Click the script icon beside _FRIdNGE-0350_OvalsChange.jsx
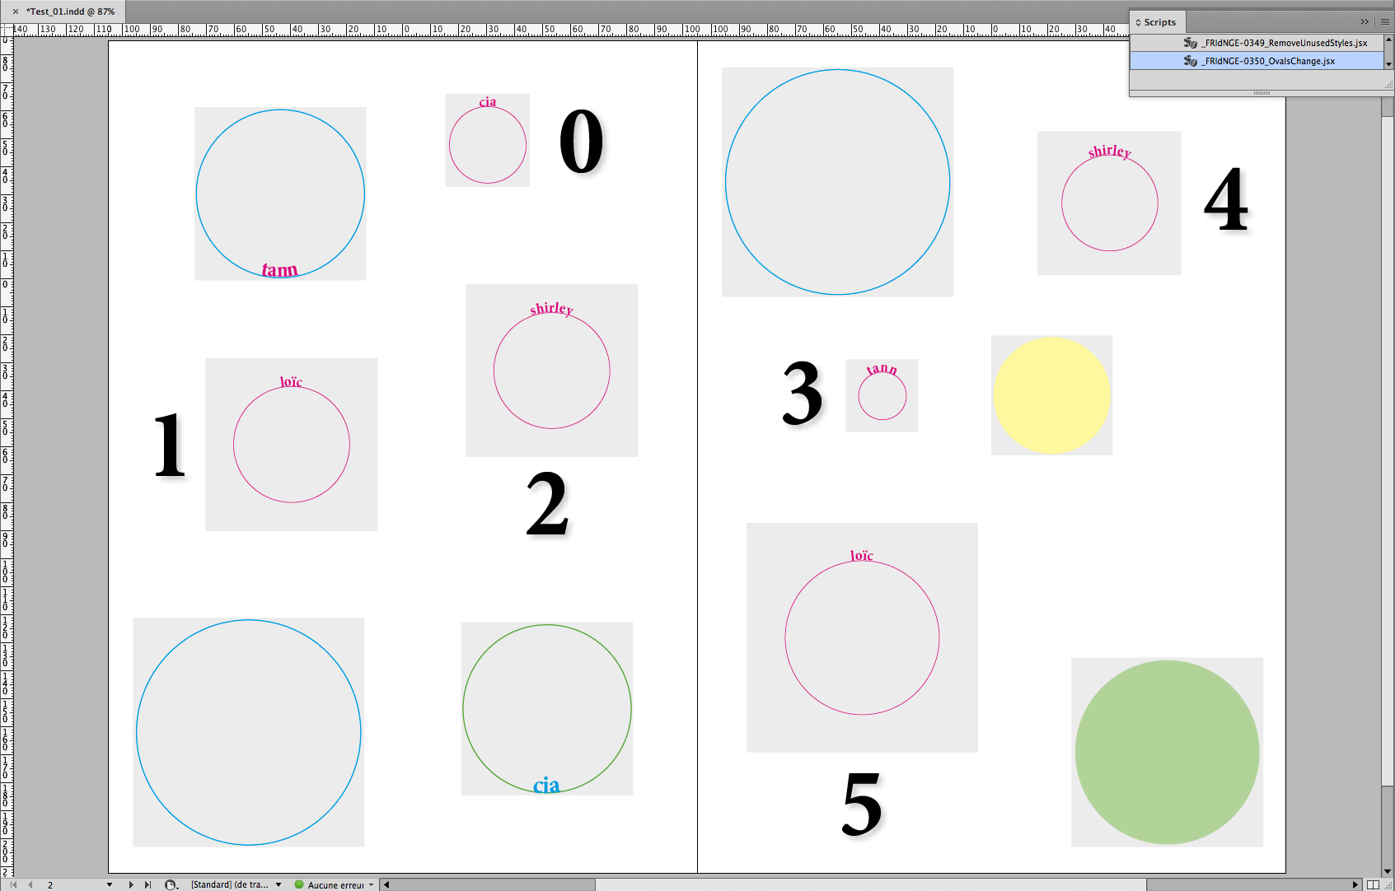This screenshot has width=1395, height=891. [x=1190, y=61]
